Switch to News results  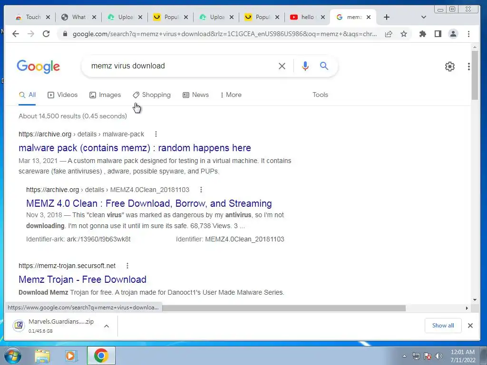[x=195, y=95]
